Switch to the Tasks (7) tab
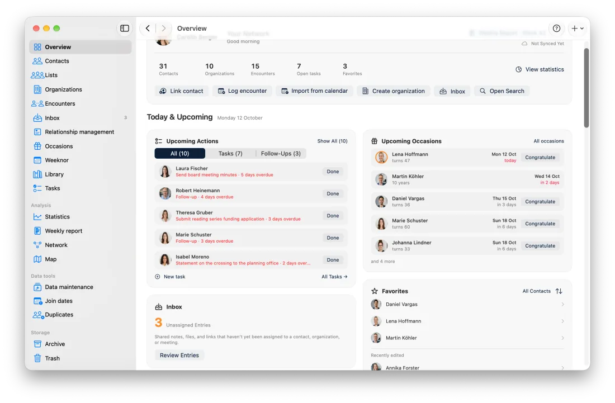Image resolution: width=615 pixels, height=403 pixels. (230, 154)
